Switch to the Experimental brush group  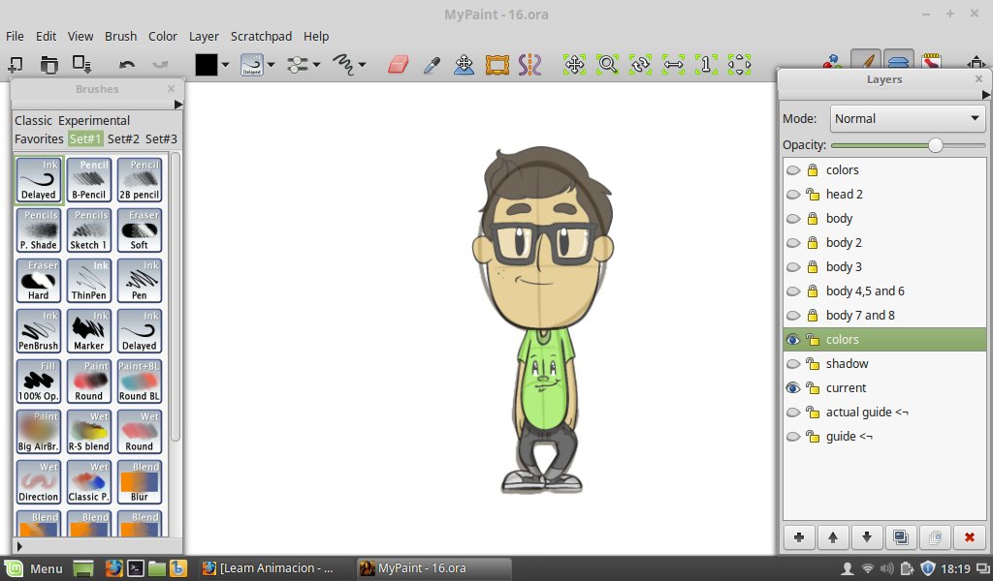tap(94, 120)
